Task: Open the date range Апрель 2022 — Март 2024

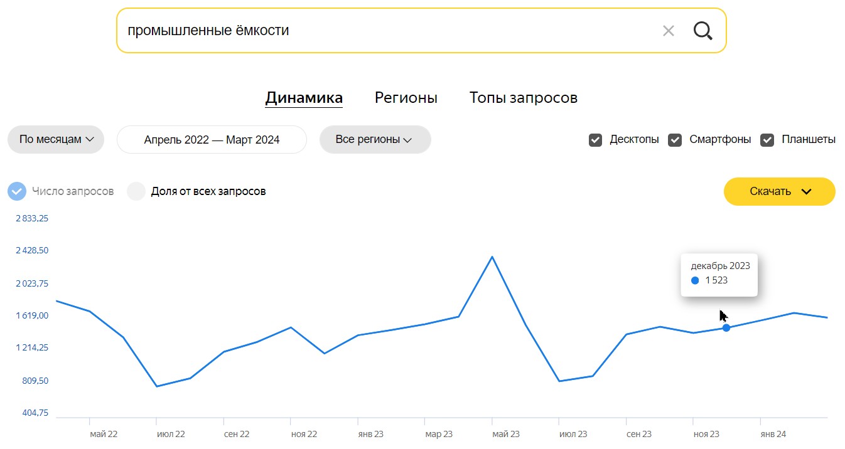Action: pyautogui.click(x=212, y=139)
